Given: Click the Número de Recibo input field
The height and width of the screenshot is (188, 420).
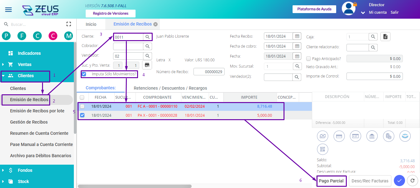Looking at the screenshot, I should [x=209, y=72].
